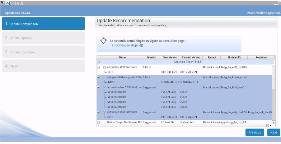Screen dimensions: 281x144
Task: Click the 'Update GUI v1.2.04' label
Action: click(x=17, y=13)
